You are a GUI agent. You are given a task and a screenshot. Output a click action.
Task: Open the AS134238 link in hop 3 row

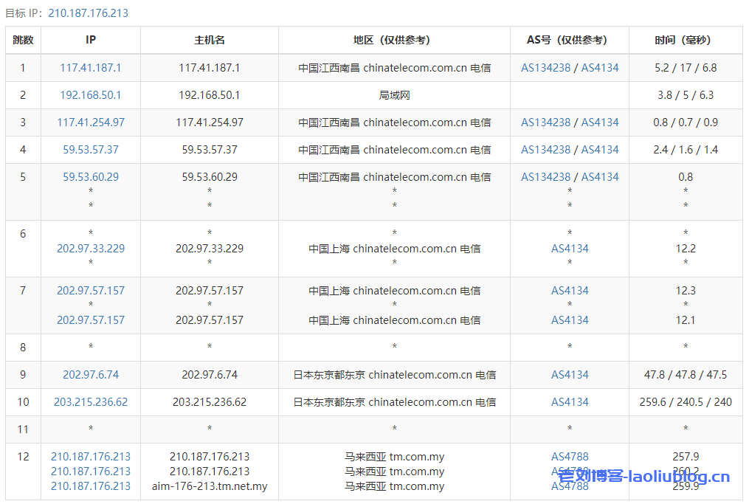point(545,122)
